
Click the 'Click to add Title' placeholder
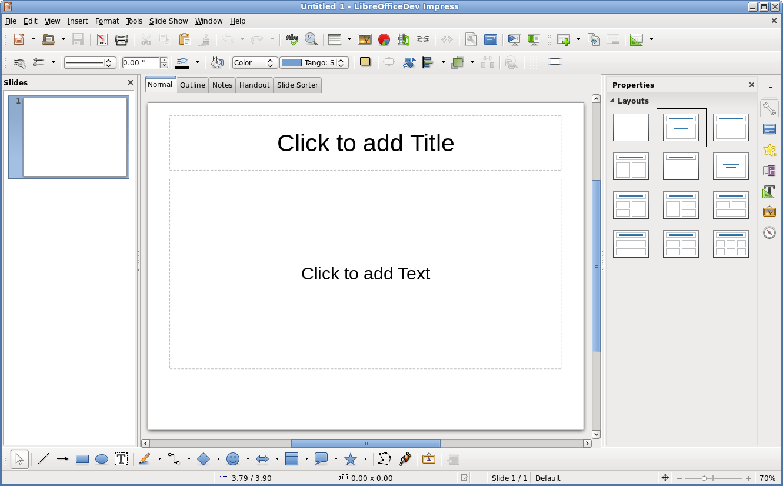point(365,143)
